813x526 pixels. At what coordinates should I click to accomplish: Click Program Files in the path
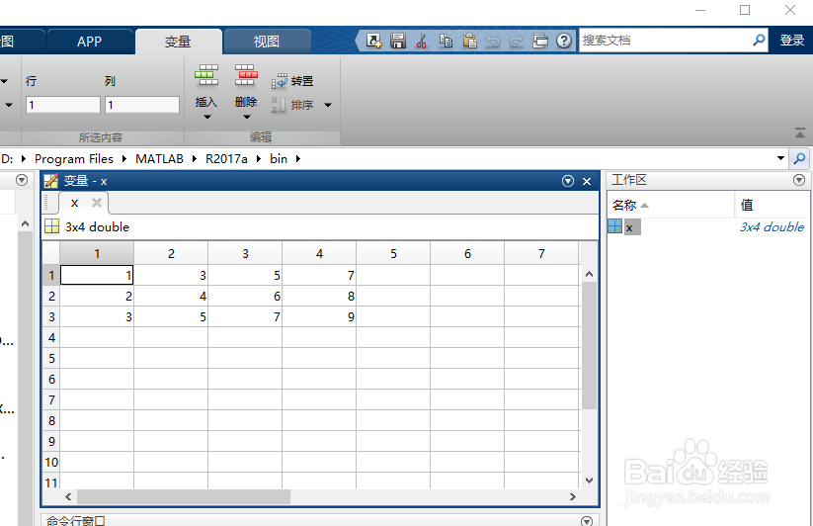74,159
